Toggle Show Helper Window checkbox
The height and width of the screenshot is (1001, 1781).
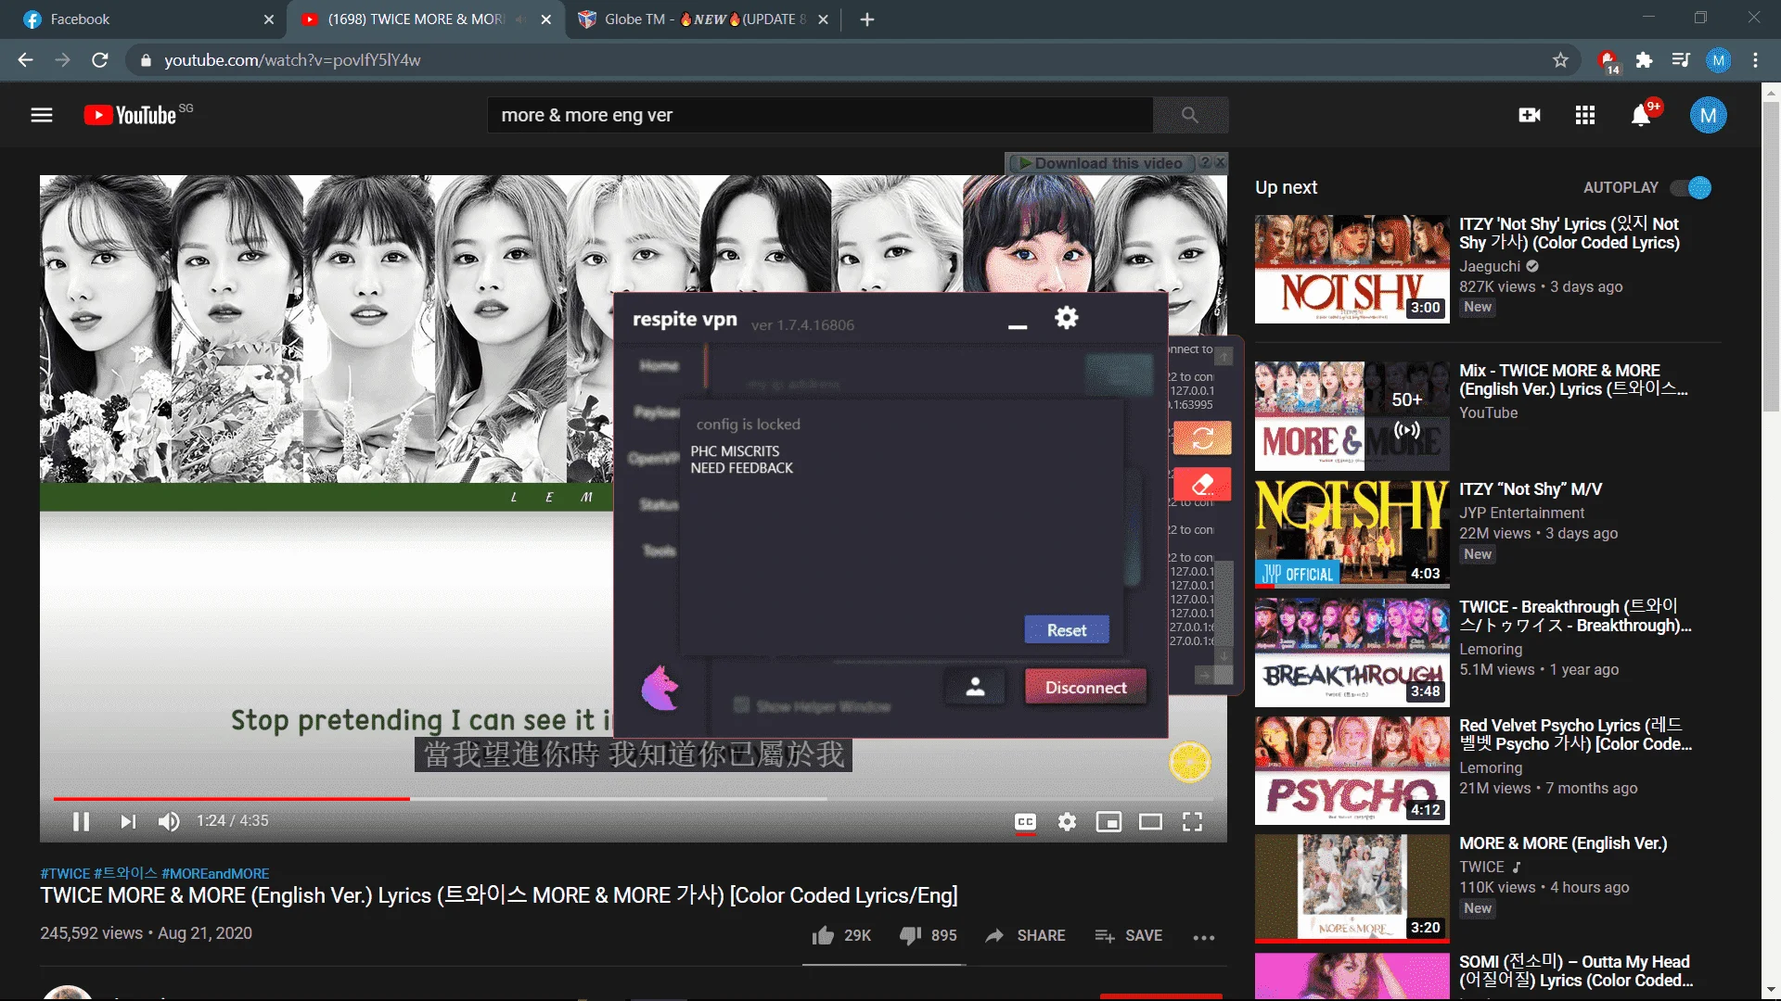[741, 705]
